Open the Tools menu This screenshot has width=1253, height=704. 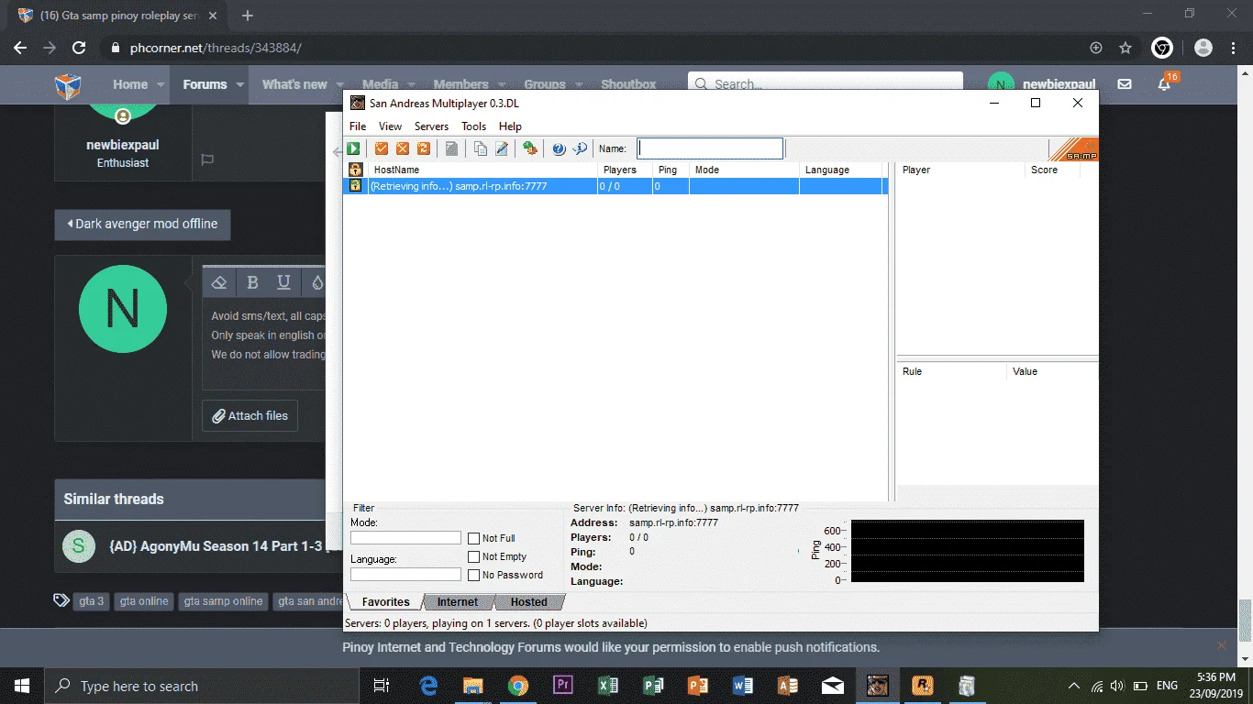coord(473,126)
